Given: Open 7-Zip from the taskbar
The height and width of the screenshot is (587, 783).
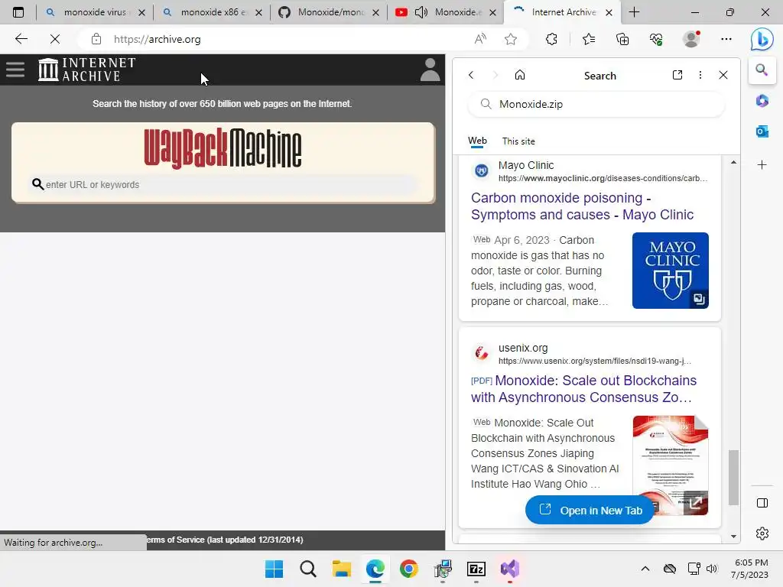Looking at the screenshot, I should 476,569.
